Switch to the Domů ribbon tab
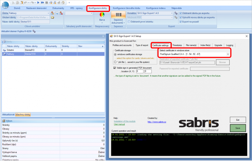Image resolution: width=252 pixels, height=161 pixels. [17, 8]
